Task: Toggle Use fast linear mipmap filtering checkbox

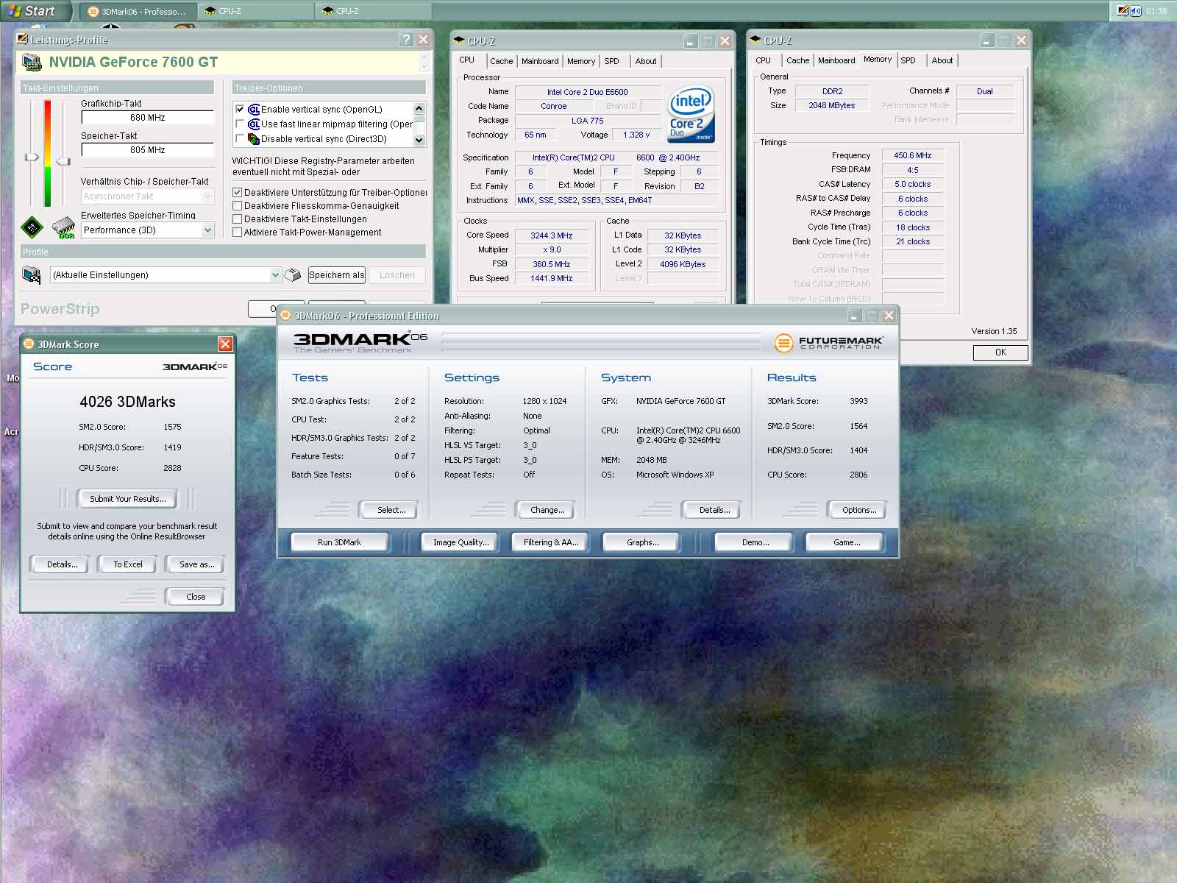Action: pos(239,124)
